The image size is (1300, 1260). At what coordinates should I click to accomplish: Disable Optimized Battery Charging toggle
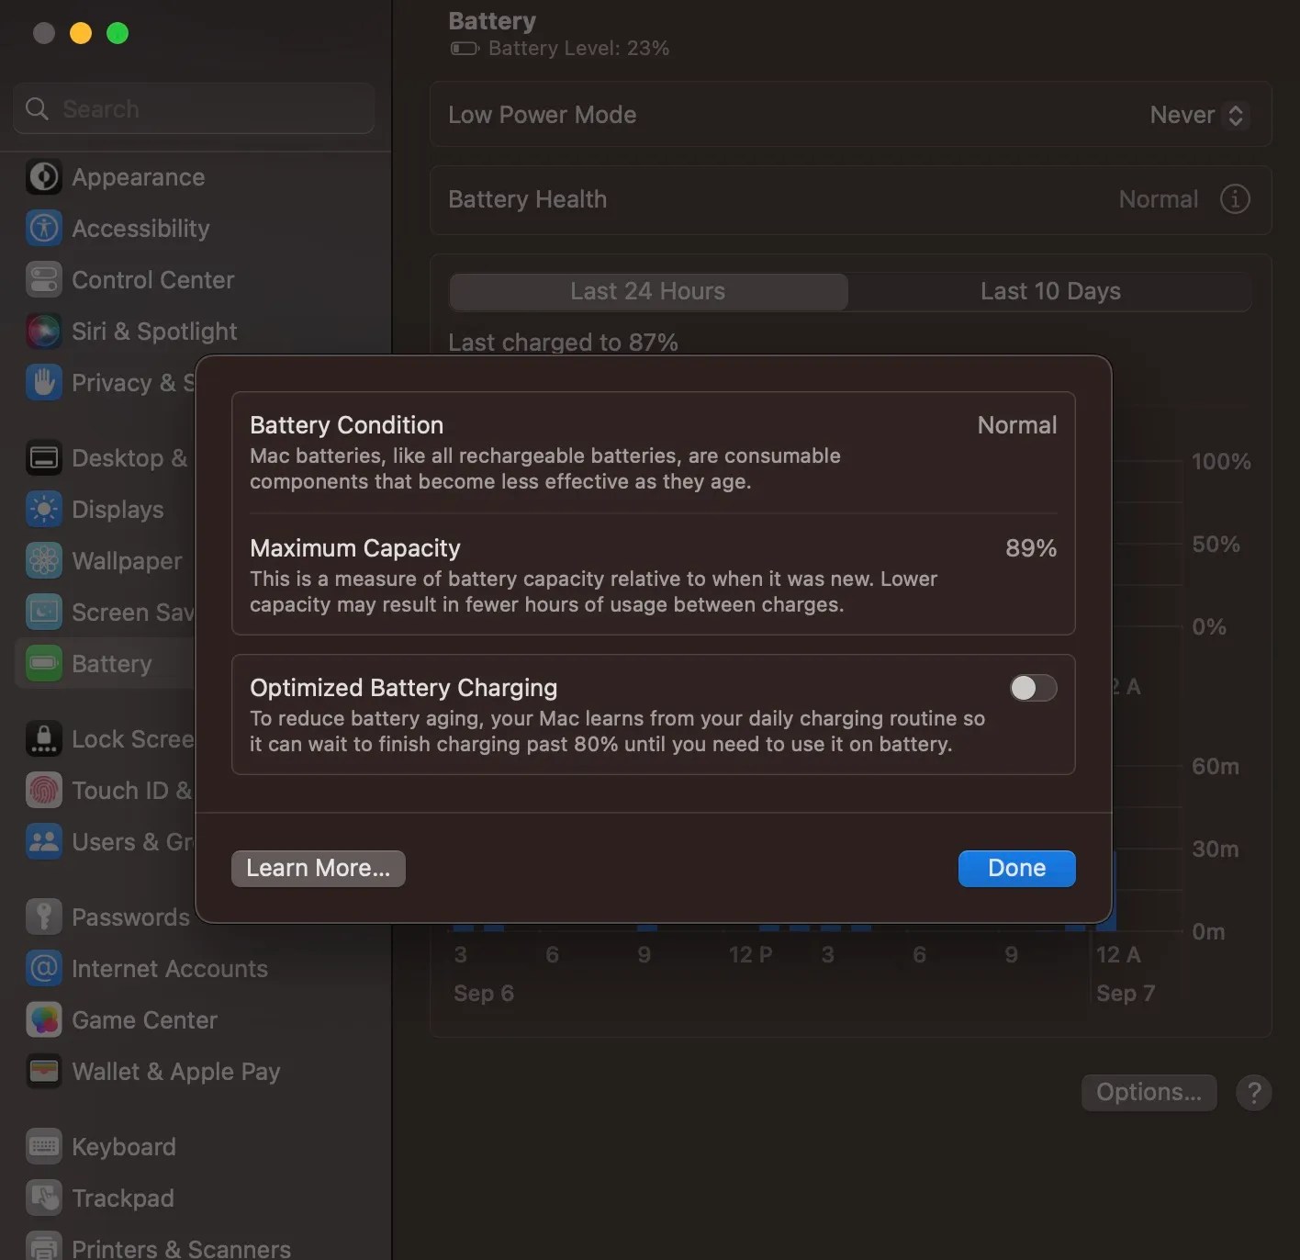[1033, 687]
